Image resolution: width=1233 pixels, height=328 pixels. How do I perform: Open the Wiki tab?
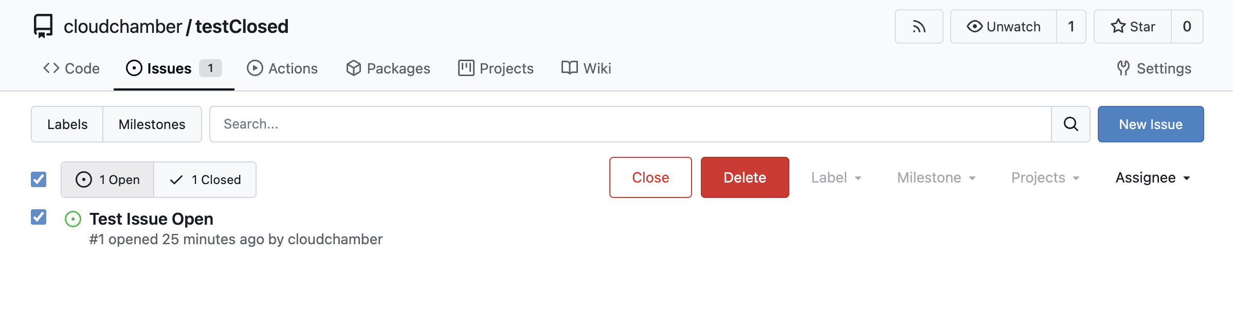(586, 68)
